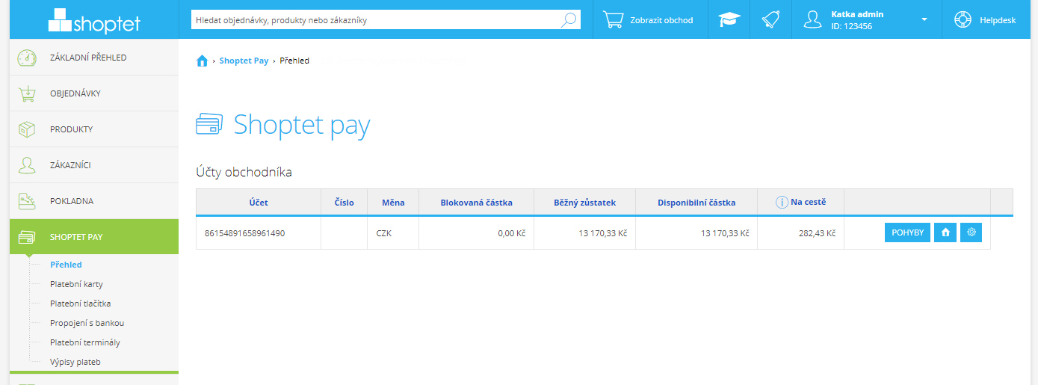This screenshot has width=1038, height=385.
Task: Click the home breadcrumb icon
Action: point(202,61)
